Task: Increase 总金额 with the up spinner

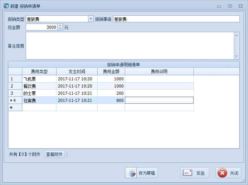Action: pos(60,26)
